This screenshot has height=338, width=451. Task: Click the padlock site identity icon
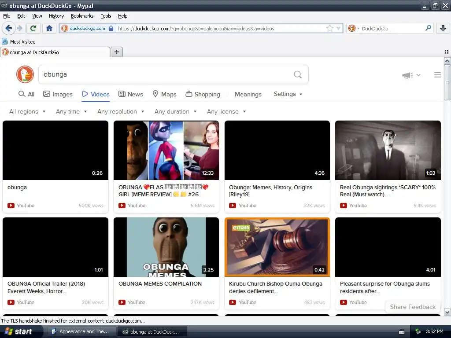coord(111,28)
